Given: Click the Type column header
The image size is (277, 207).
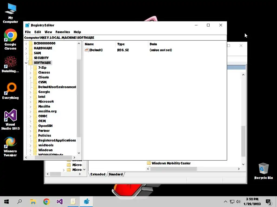Looking at the screenshot, I should point(132,44).
